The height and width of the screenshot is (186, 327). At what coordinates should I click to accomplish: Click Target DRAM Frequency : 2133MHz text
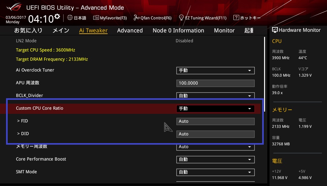52,59
